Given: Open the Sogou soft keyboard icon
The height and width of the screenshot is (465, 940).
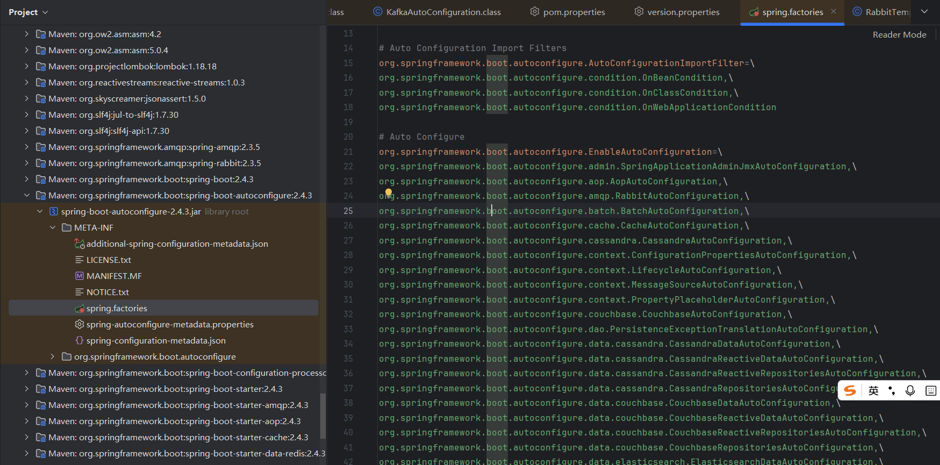Looking at the screenshot, I should [x=931, y=391].
